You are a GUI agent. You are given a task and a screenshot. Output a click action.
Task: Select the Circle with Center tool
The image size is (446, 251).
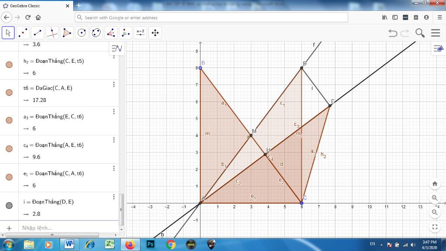(x=81, y=33)
